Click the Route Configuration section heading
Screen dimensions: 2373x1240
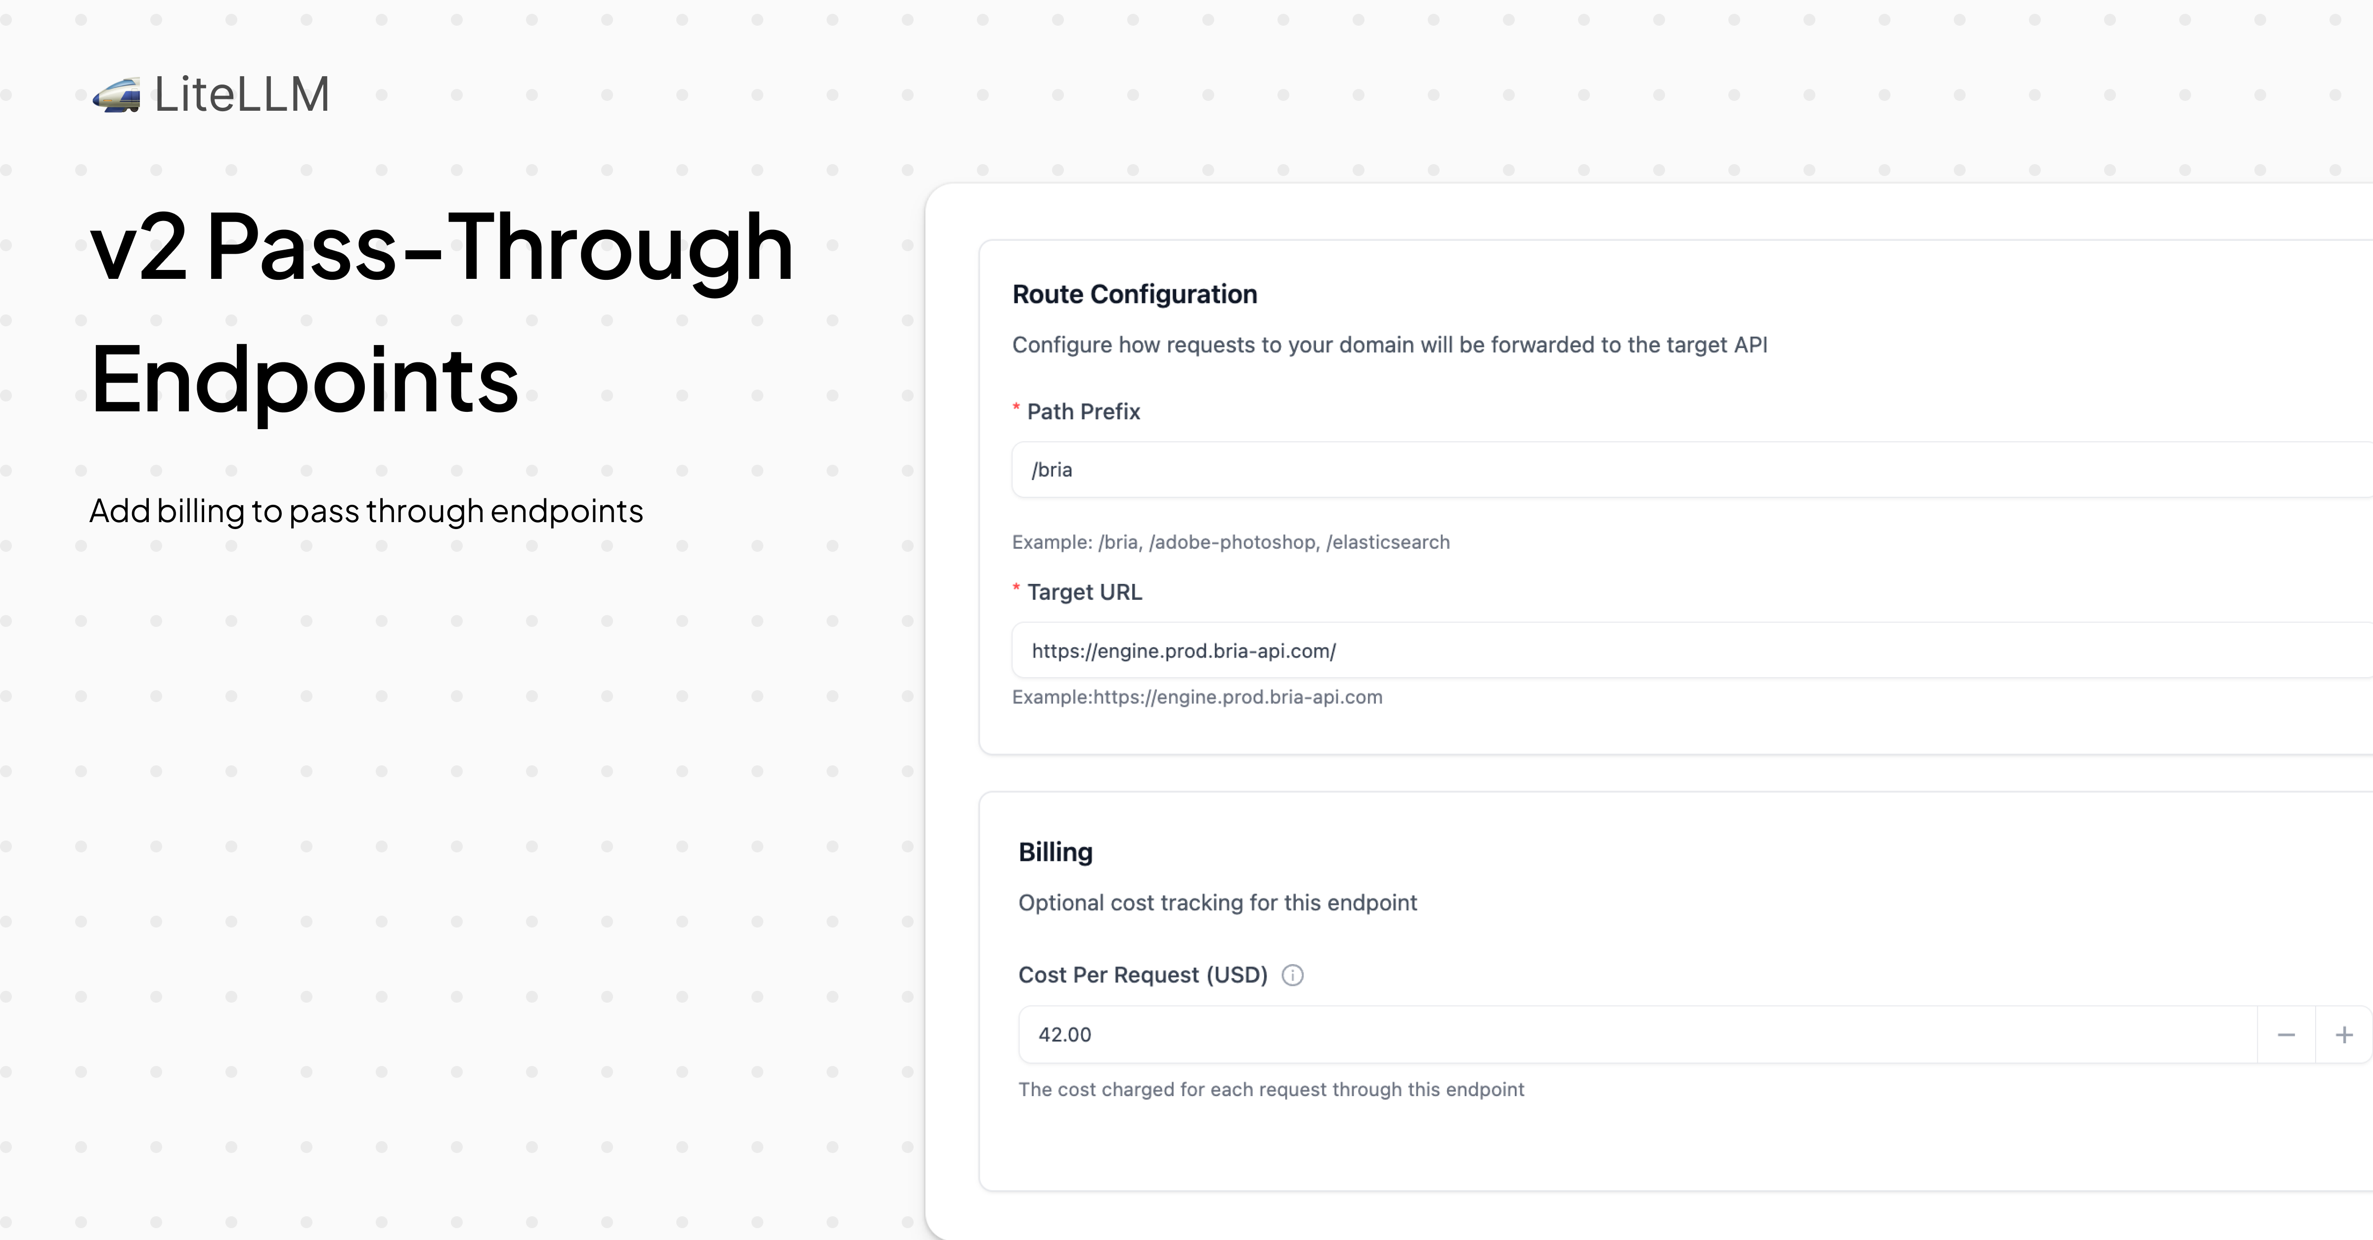[x=1134, y=294]
